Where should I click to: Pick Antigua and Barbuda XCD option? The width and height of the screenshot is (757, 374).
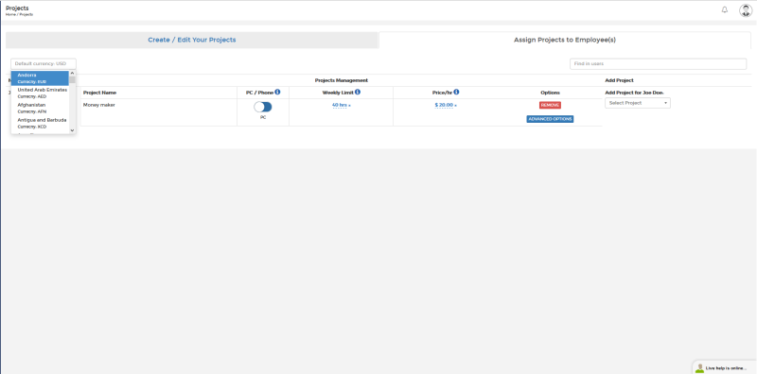click(x=40, y=123)
